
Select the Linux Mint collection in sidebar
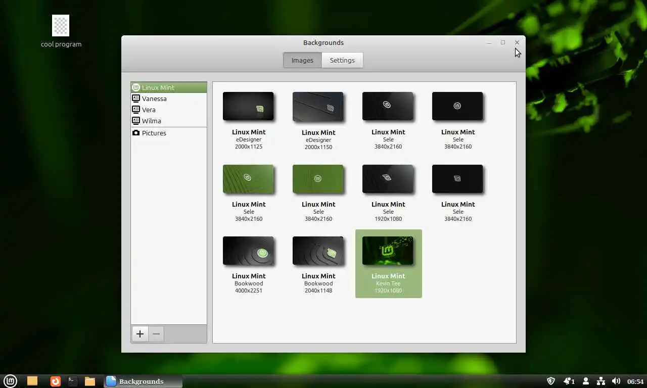coord(169,87)
